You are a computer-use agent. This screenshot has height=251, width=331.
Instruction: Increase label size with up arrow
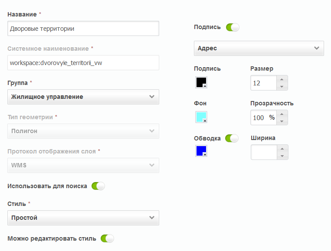click(282, 79)
